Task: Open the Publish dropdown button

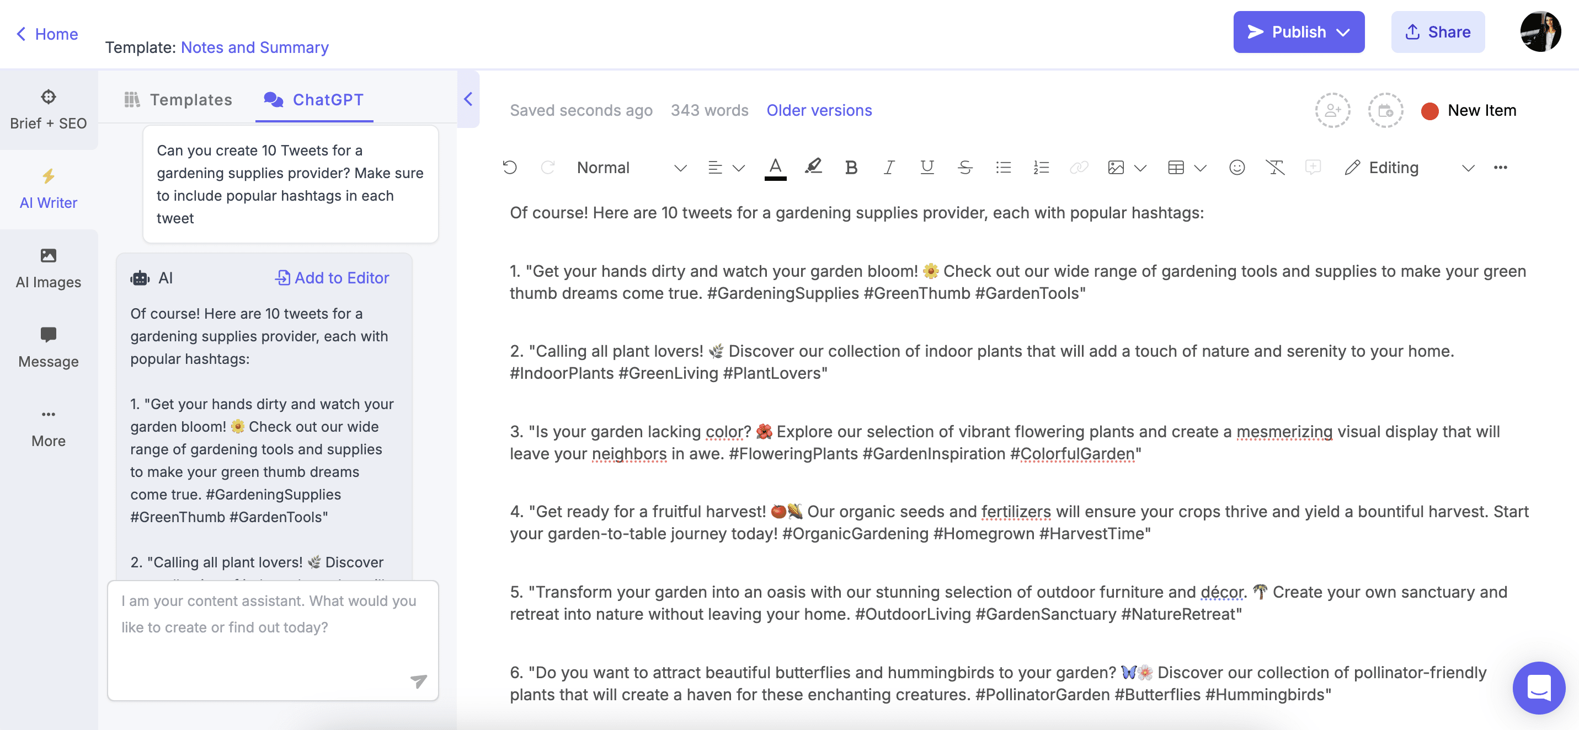Action: [1298, 32]
